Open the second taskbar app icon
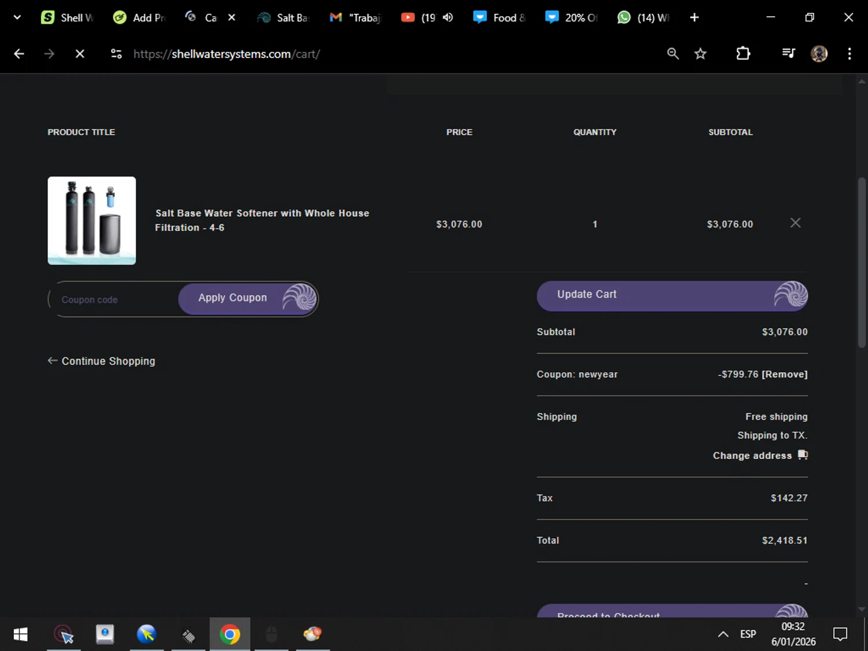868x651 pixels. 105,634
